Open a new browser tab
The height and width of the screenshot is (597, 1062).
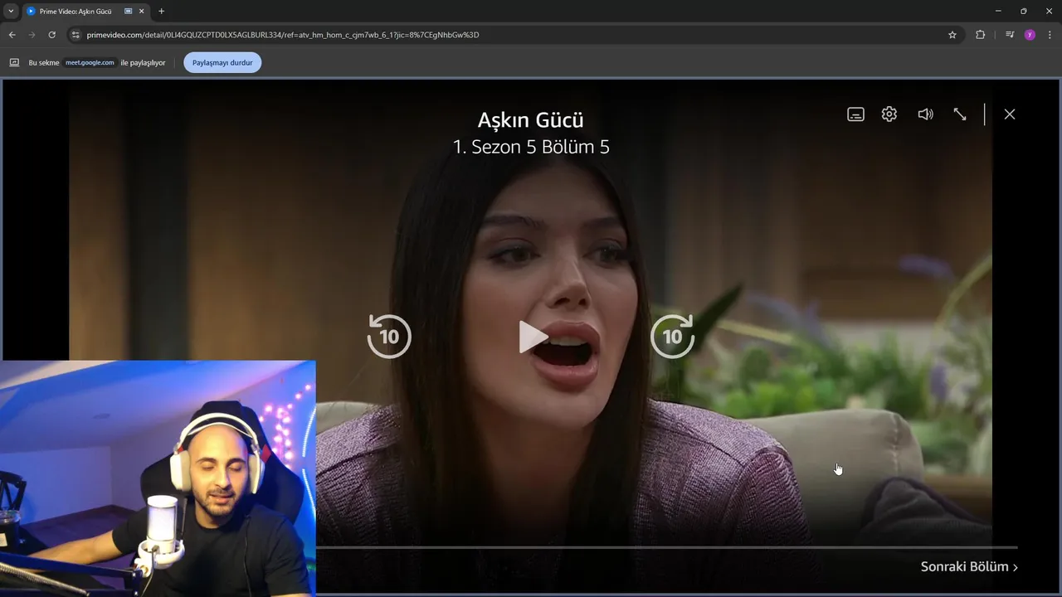click(x=161, y=12)
